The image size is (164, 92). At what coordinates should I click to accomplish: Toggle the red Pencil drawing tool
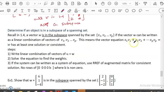click(63, 11)
